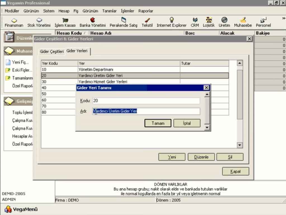Open Hesaplar Ar… in the sidebar

22,136
